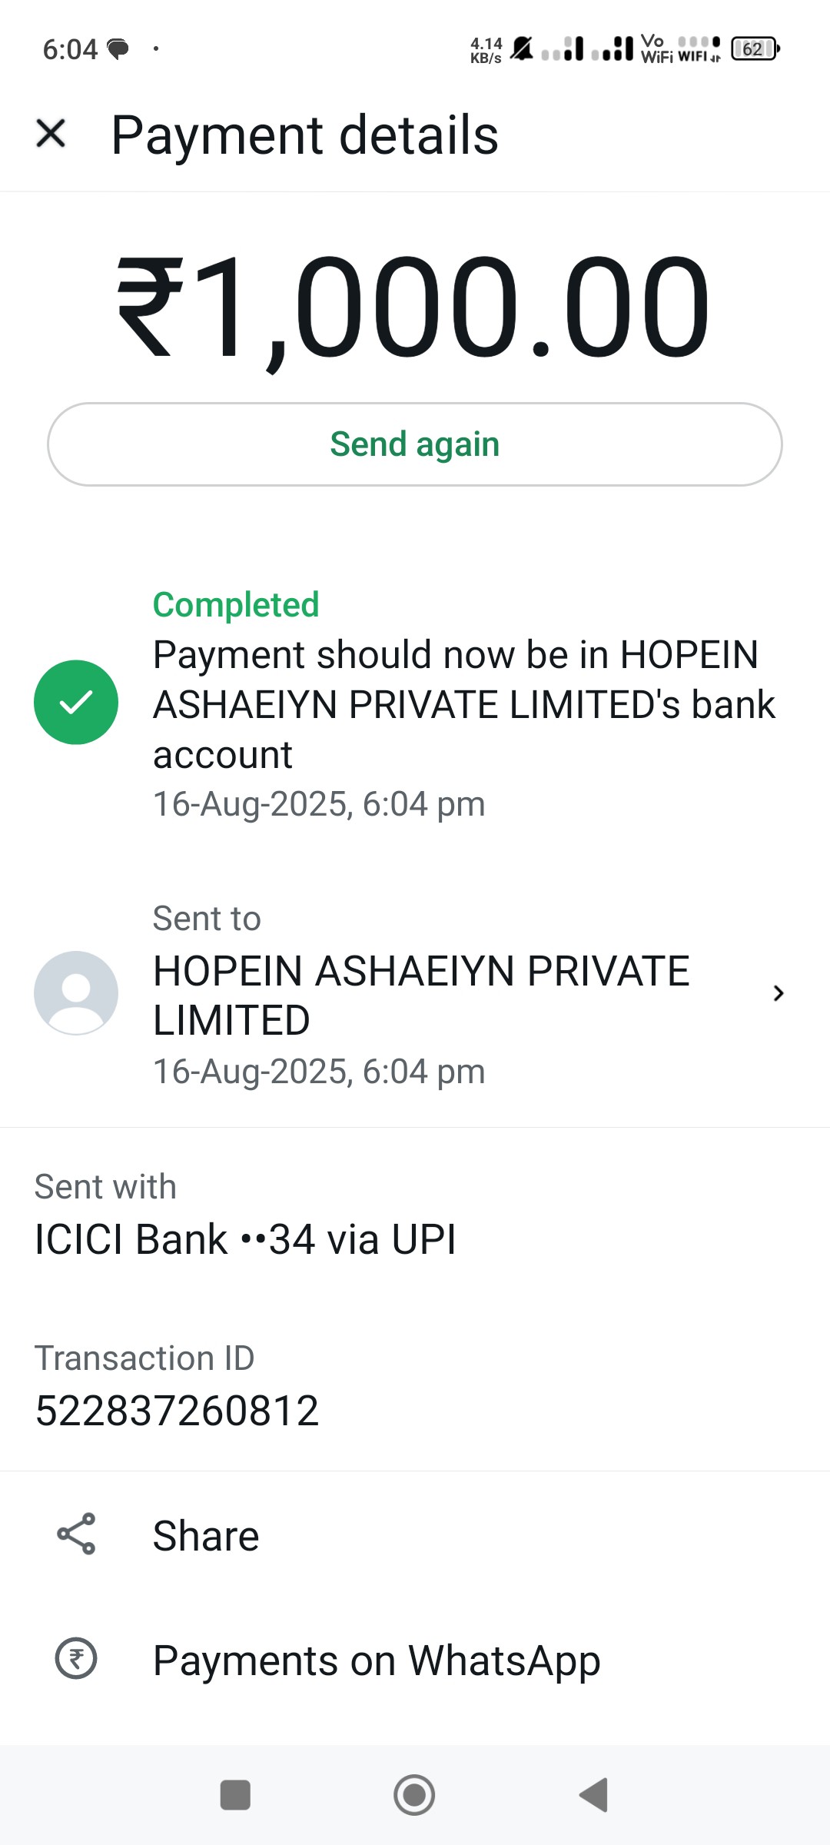Viewport: 830px width, 1845px height.
Task: Tap the ₹1,000.00 amount
Action: tap(413, 307)
